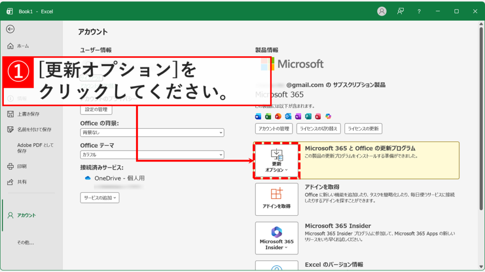The height and width of the screenshot is (272, 485).
Task: Open the Office の背景 dropdown
Action: coord(152,133)
